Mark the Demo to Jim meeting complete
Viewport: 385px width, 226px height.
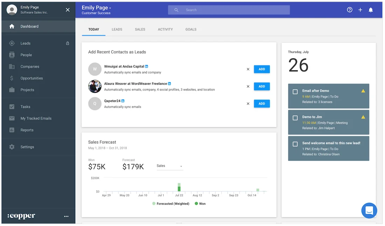294,118
